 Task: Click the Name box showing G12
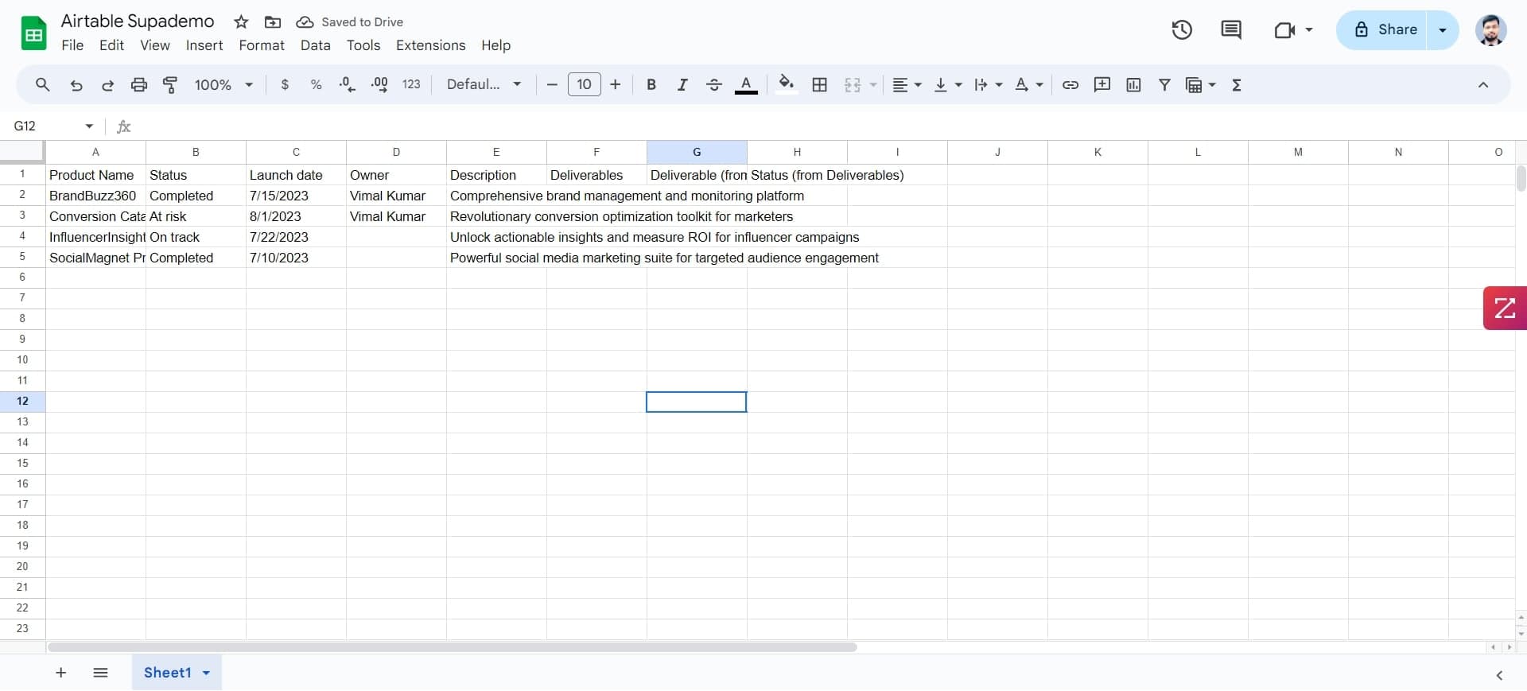tap(53, 126)
